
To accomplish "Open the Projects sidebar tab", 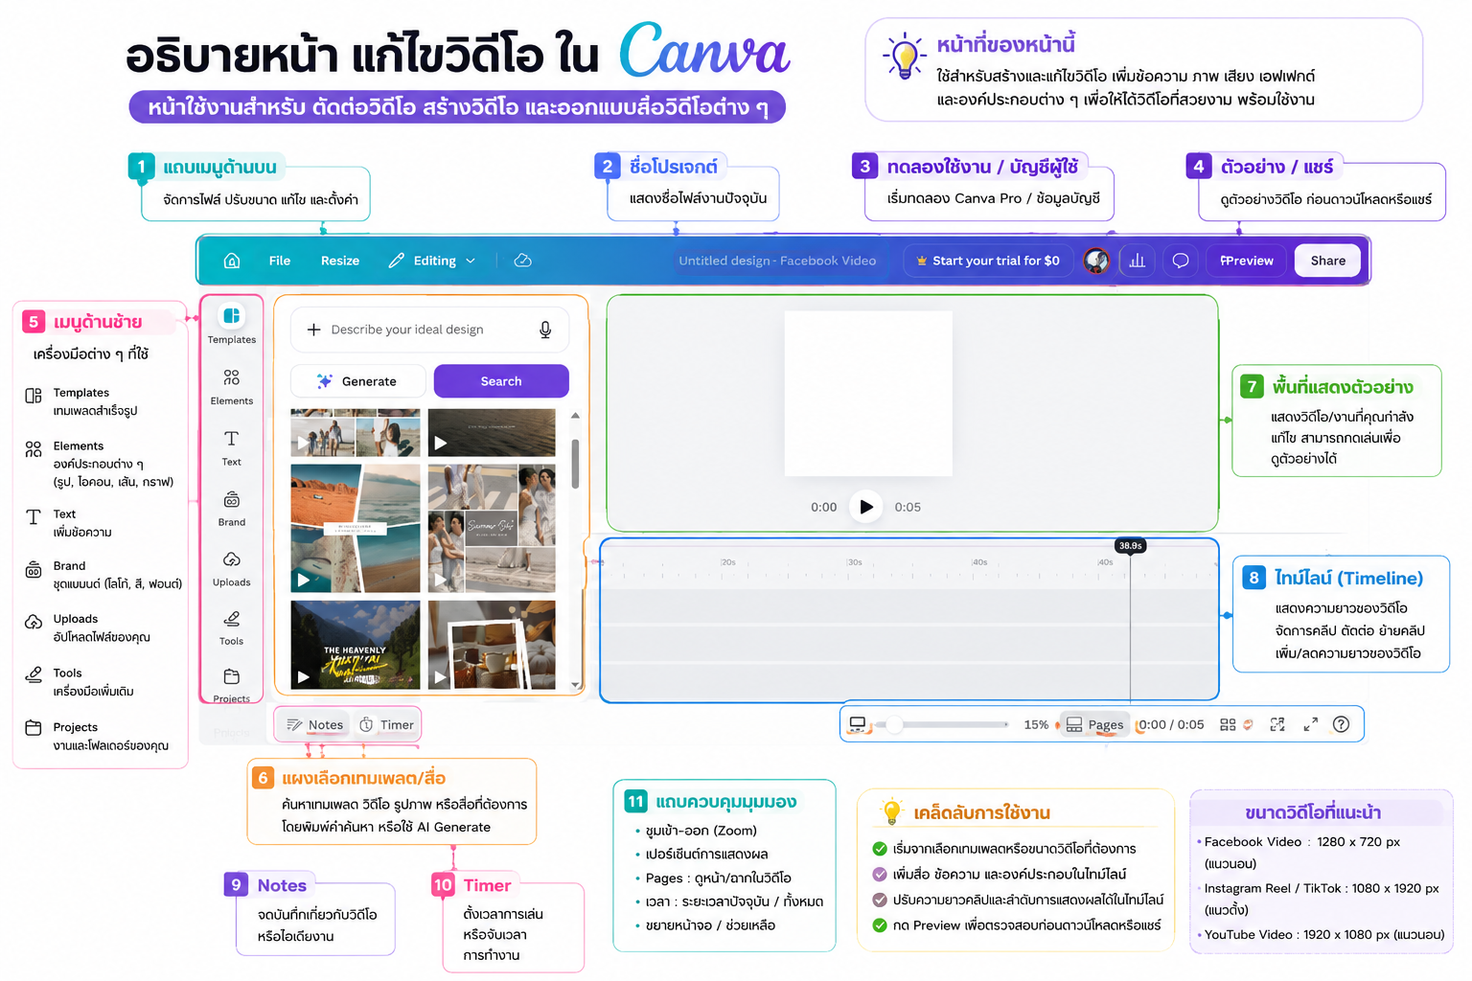I will coord(232,686).
